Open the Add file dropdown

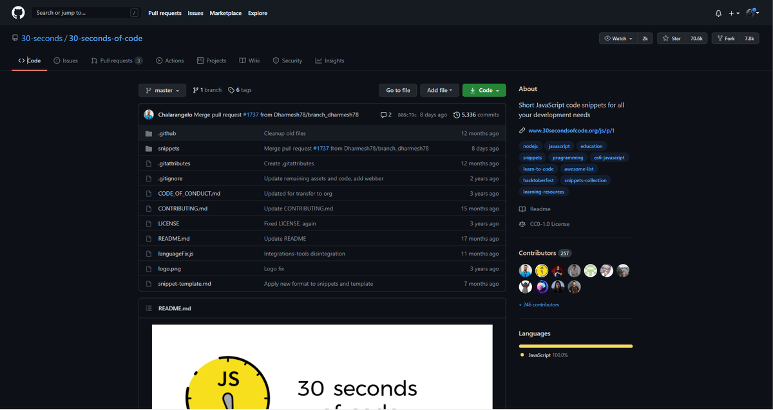(x=440, y=91)
